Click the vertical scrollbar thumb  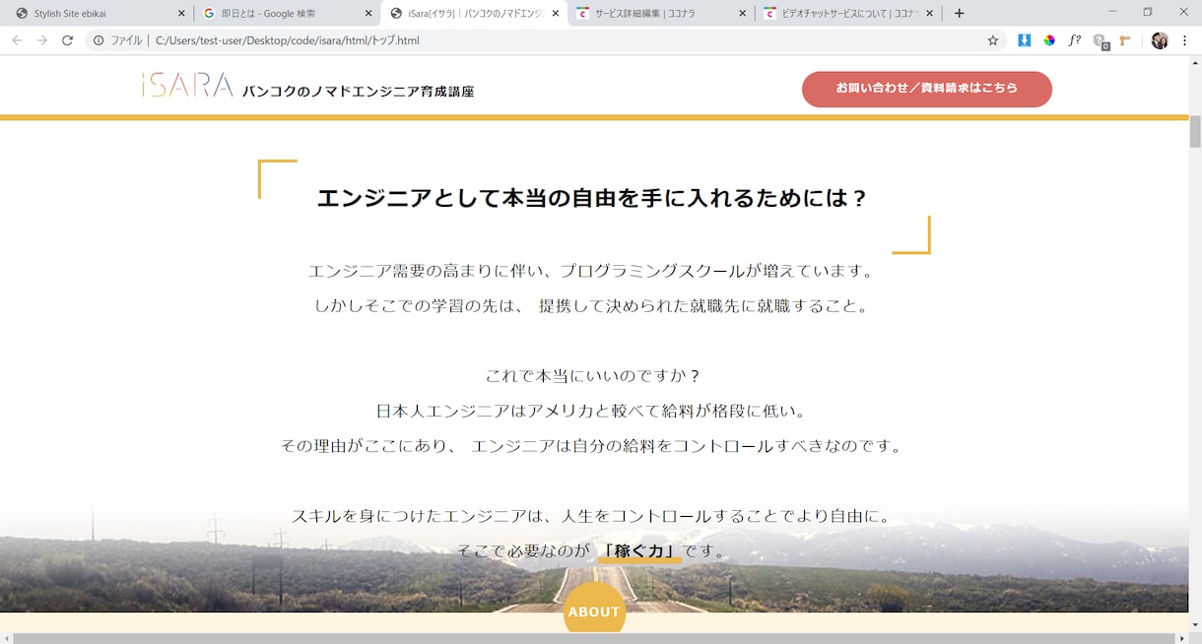tap(1195, 132)
